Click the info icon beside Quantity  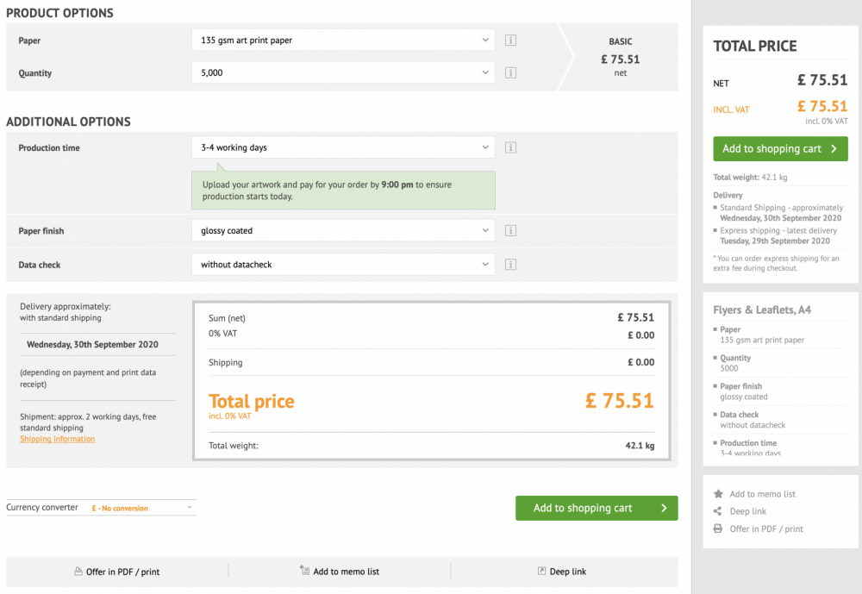click(510, 73)
